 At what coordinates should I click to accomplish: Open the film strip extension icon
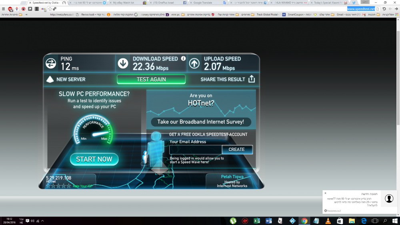coord(37,9)
